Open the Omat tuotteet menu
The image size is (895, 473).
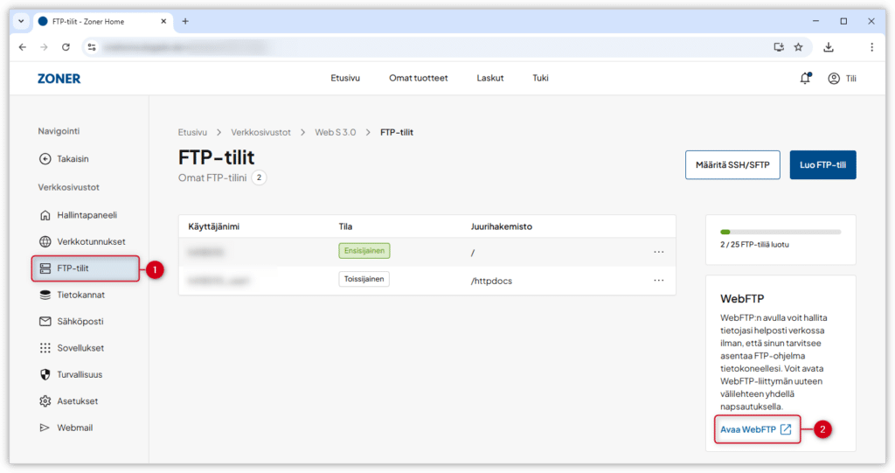(x=418, y=78)
